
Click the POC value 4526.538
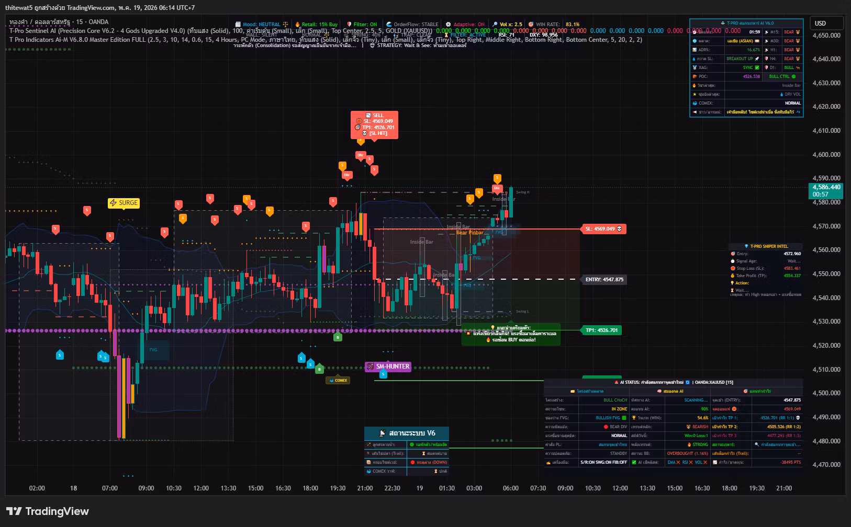click(x=751, y=76)
